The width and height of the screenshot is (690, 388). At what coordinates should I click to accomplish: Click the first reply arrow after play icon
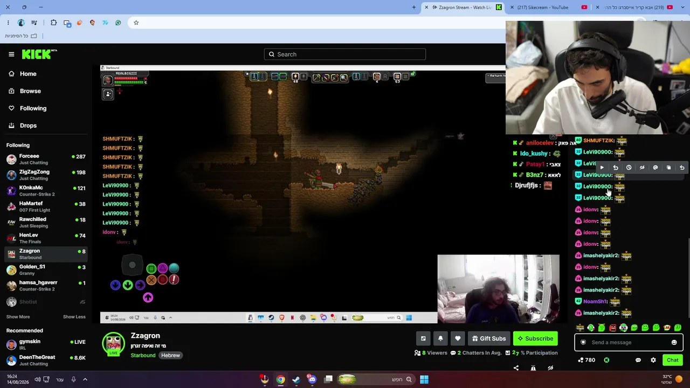616,168
